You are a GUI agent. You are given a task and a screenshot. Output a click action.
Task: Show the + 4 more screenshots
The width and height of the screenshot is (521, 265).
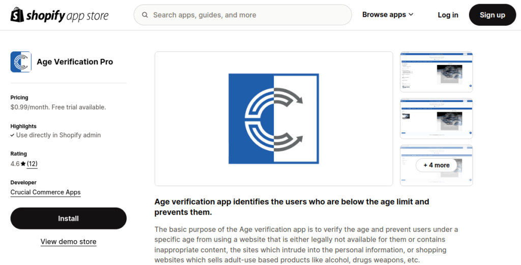[x=436, y=165]
